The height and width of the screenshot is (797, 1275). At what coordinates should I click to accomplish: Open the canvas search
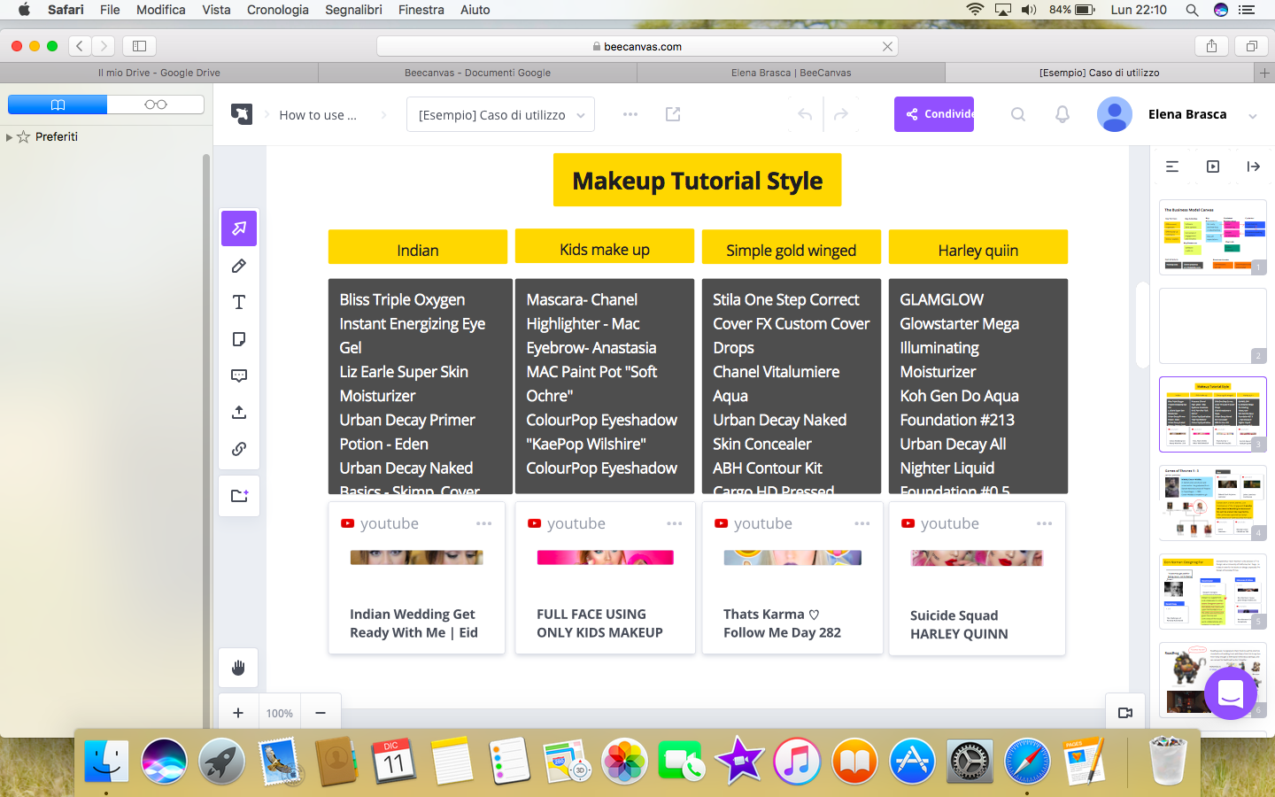point(1018,114)
